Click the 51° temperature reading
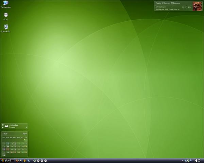Screen dimensions: 204x163 pyautogui.click(x=3, y=125)
